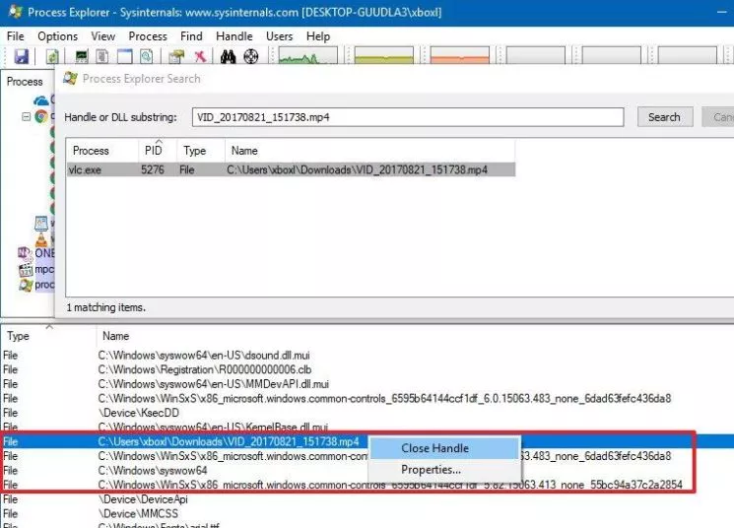Click the green CPU usage mini graph
This screenshot has width=734, height=528.
pyautogui.click(x=307, y=55)
